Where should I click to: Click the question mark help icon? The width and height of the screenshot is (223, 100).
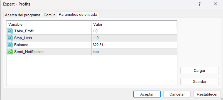tap(200, 4)
